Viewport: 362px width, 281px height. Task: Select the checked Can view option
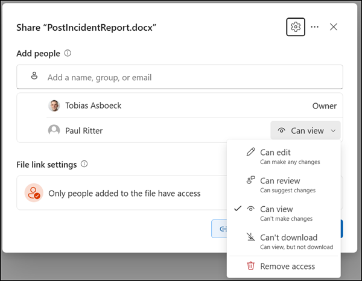[x=284, y=213]
